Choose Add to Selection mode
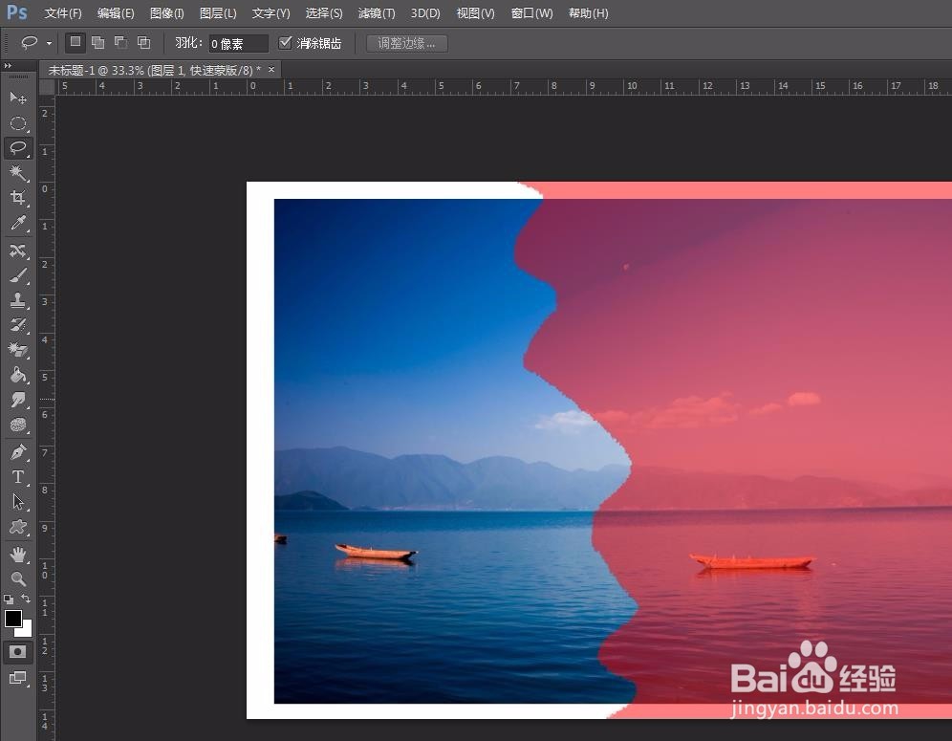 97,42
